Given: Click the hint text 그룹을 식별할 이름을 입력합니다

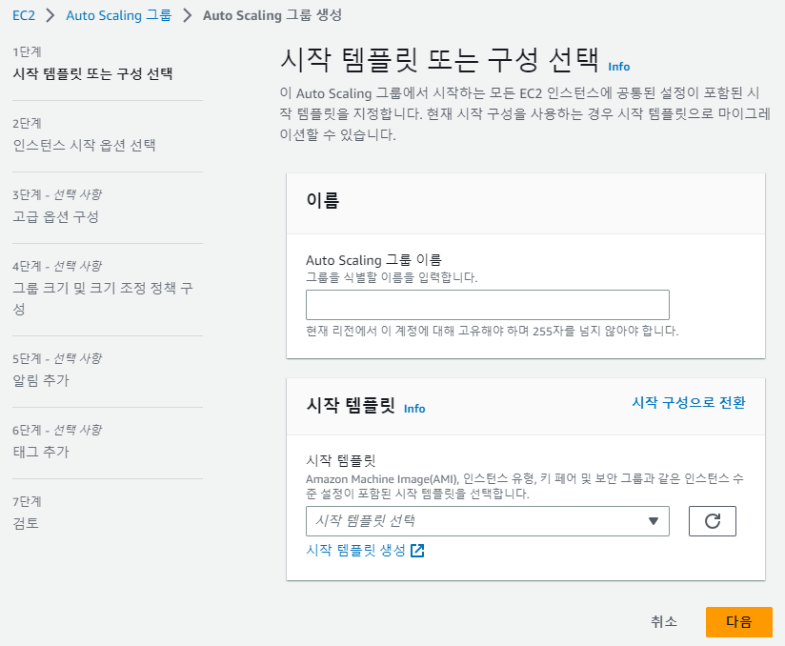Looking at the screenshot, I should pos(392,277).
